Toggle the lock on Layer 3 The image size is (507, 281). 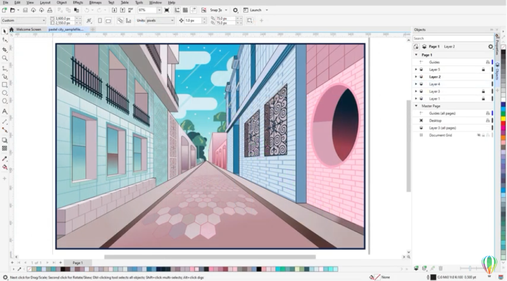pos(483,92)
